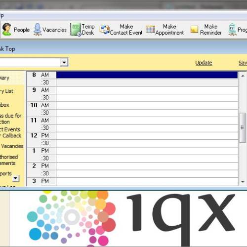247x247 pixels.
Task: Open the People section icon
Action: pyautogui.click(x=7, y=29)
